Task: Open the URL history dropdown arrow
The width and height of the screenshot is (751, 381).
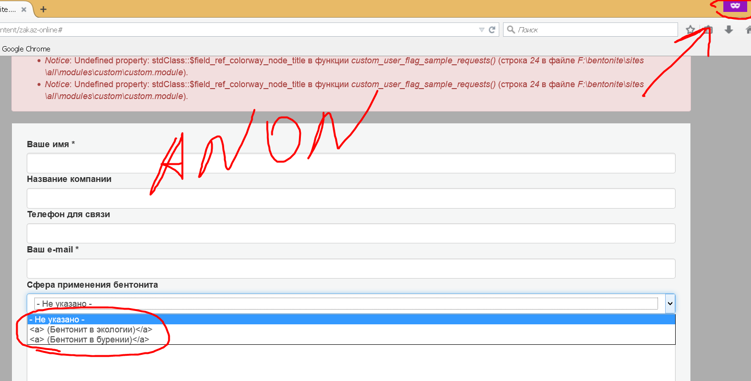Action: pyautogui.click(x=482, y=30)
